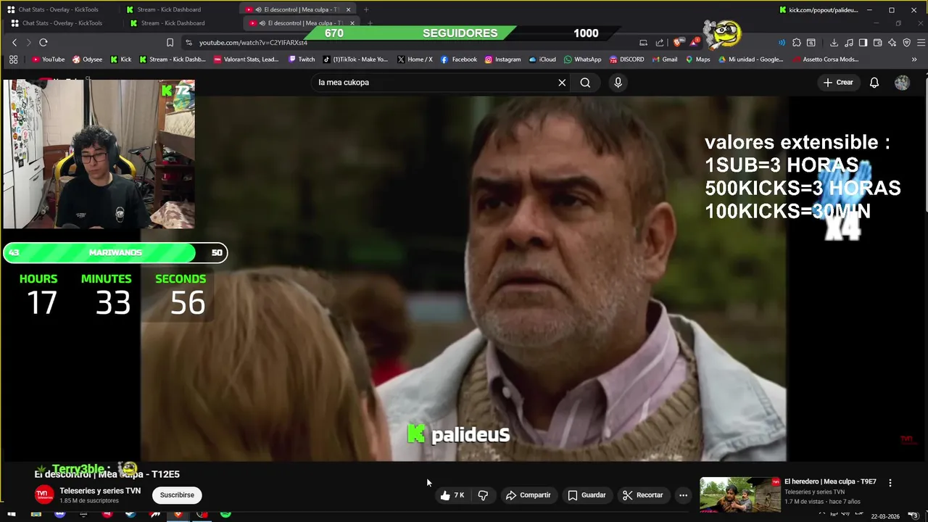The image size is (928, 522).
Task: Bookmark this page with the bookmark icon
Action: [x=170, y=43]
